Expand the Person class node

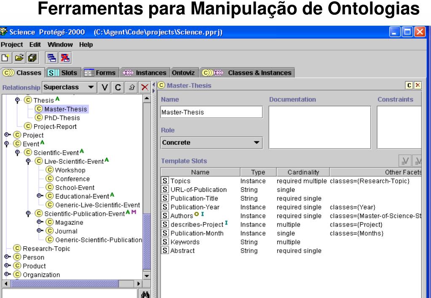pos(7,257)
